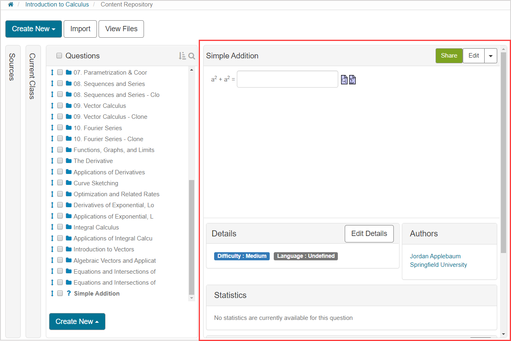Click the move arrow beside Simple Addition

point(52,294)
